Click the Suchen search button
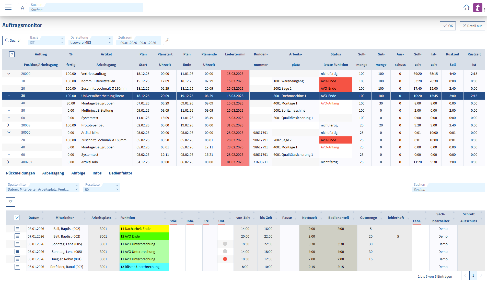 pos(13,40)
